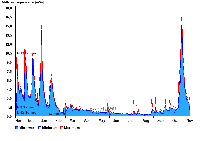Select the Minimum legend label
This screenshot has height=141, width=206.
[x=50, y=128]
